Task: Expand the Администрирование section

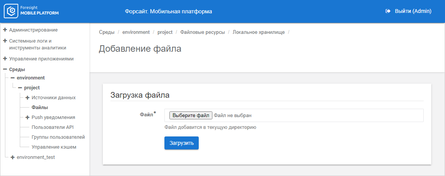Action: pyautogui.click(x=5, y=30)
